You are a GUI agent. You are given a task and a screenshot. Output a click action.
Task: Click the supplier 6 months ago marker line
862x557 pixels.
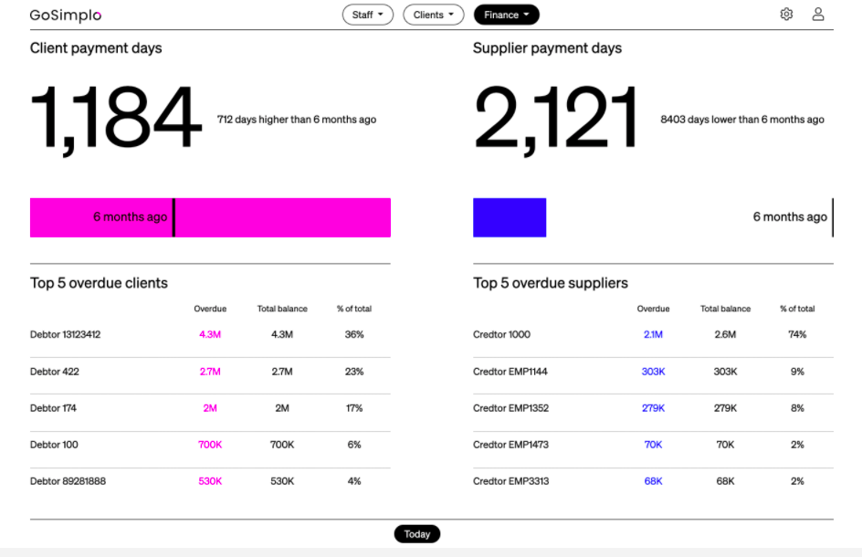pos(833,217)
